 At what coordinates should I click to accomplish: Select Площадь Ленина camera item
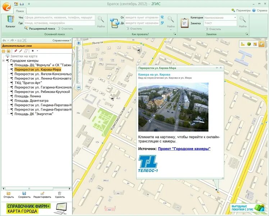tap(28, 96)
